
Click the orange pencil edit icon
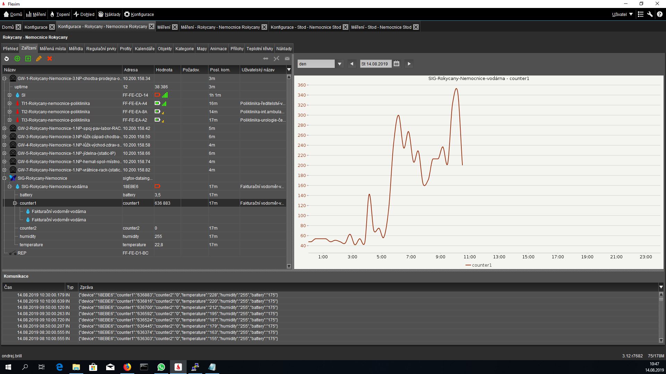tap(39, 59)
